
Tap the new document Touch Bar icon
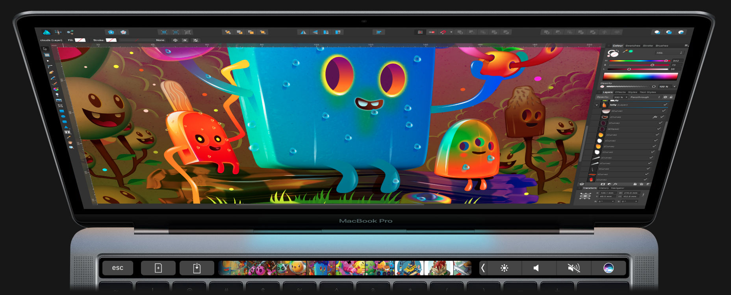point(158,268)
